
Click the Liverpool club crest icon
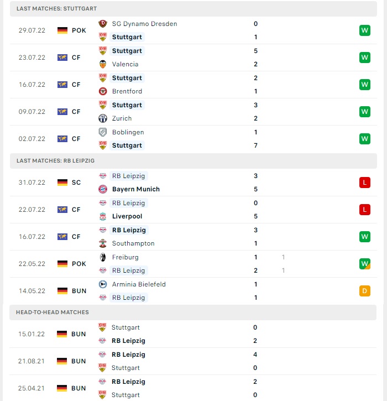click(103, 216)
